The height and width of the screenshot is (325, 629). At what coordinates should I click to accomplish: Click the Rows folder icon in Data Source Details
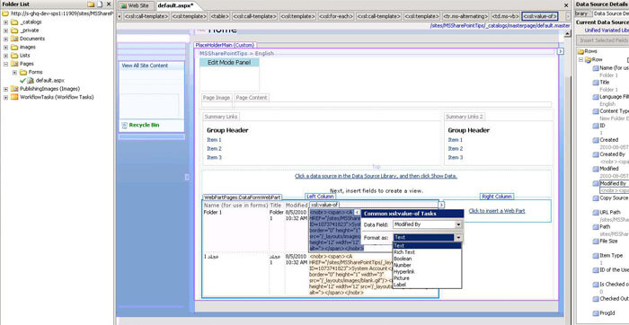pos(580,51)
